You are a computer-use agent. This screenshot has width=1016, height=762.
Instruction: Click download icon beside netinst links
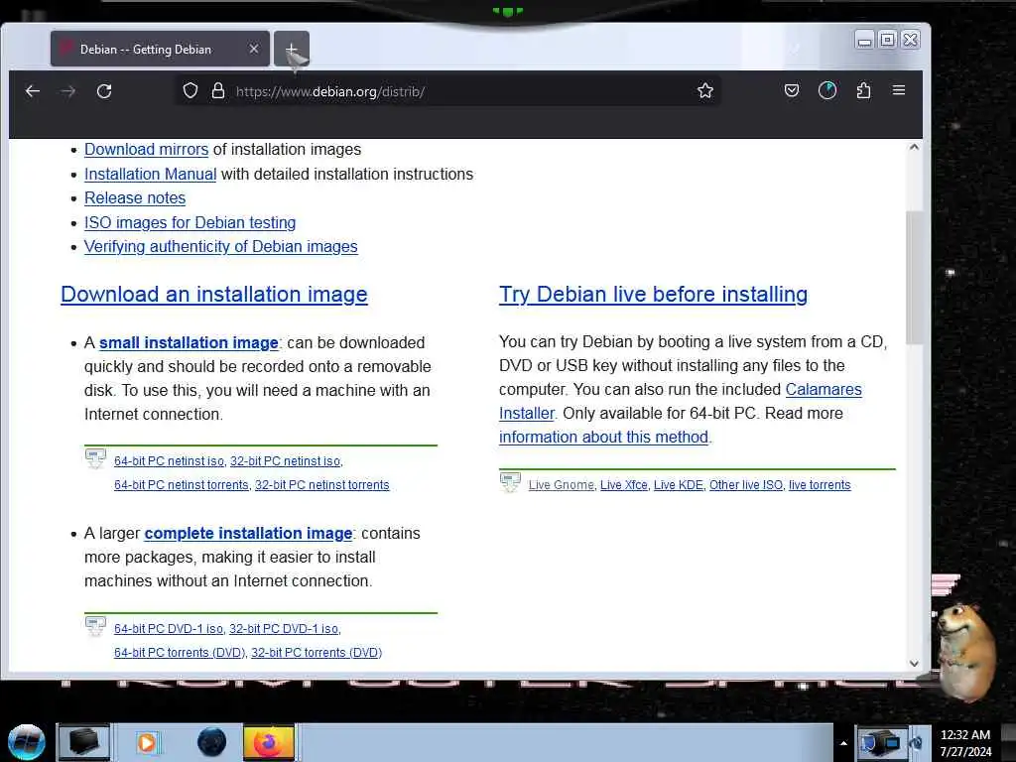95,458
